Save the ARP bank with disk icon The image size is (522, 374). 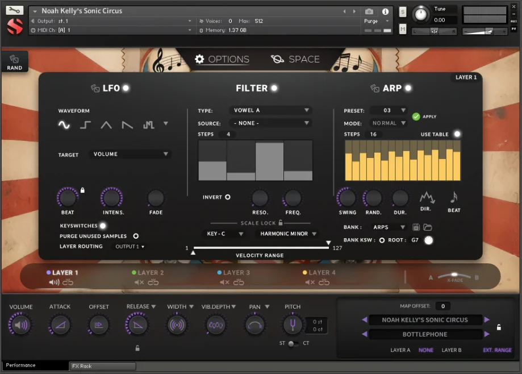tap(416, 227)
